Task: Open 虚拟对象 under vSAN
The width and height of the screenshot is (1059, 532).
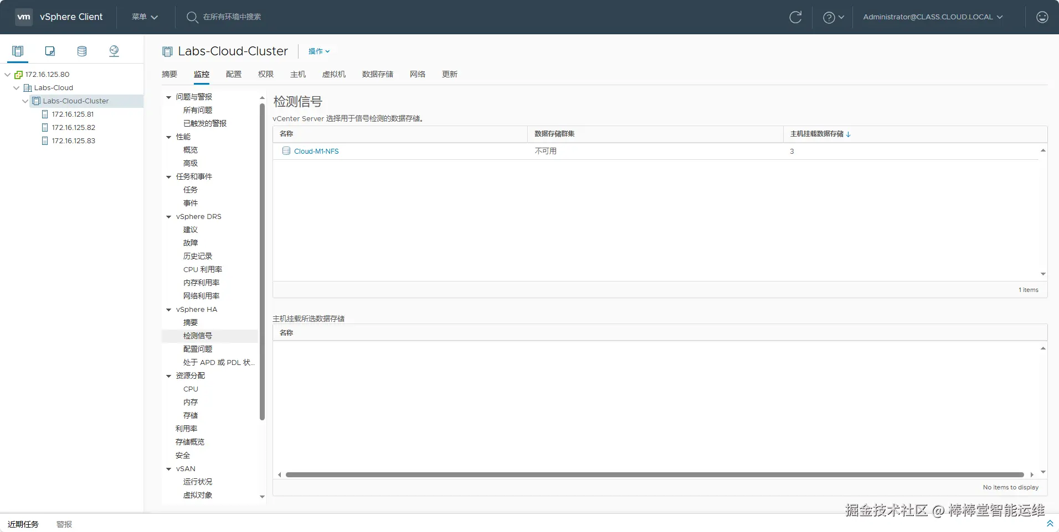Action: (x=198, y=496)
